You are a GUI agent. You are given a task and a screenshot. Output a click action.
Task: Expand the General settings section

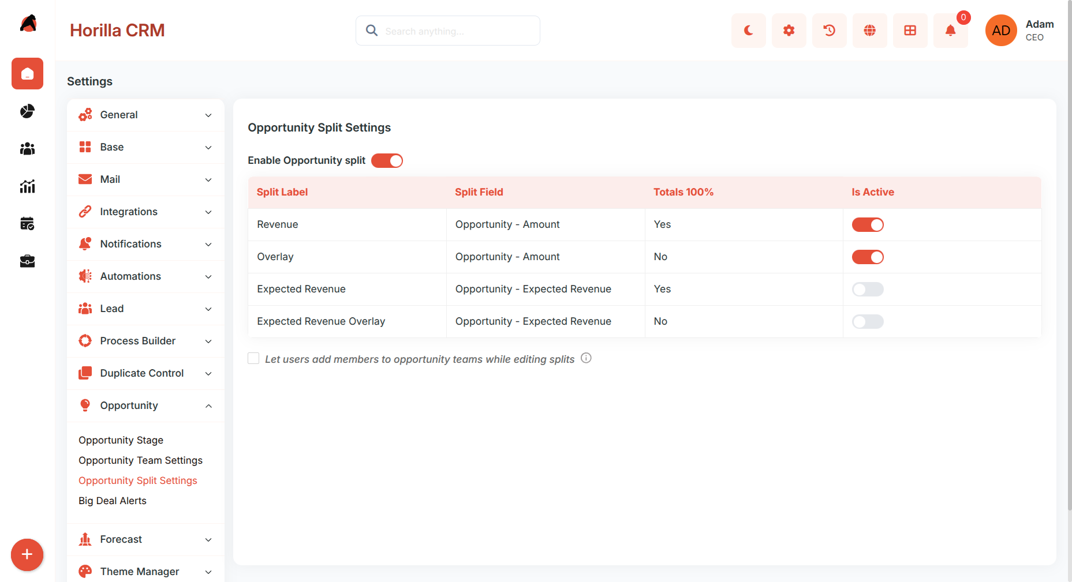pyautogui.click(x=145, y=115)
